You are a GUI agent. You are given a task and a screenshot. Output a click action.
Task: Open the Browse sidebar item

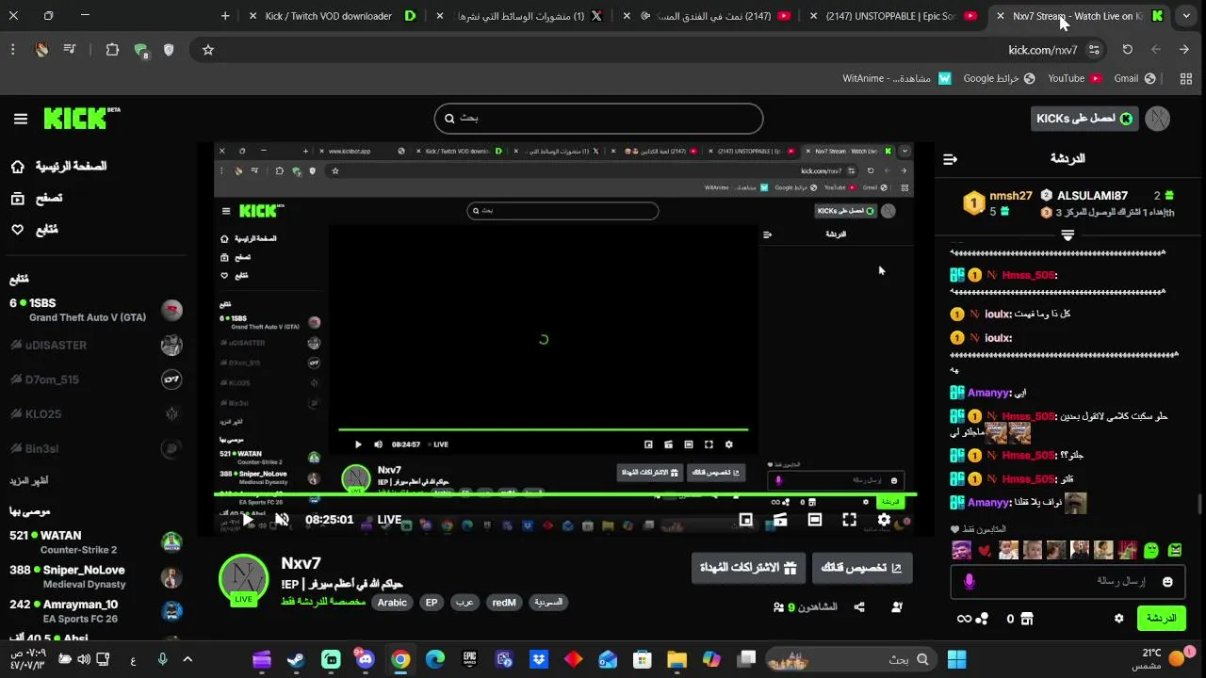pyautogui.click(x=37, y=198)
